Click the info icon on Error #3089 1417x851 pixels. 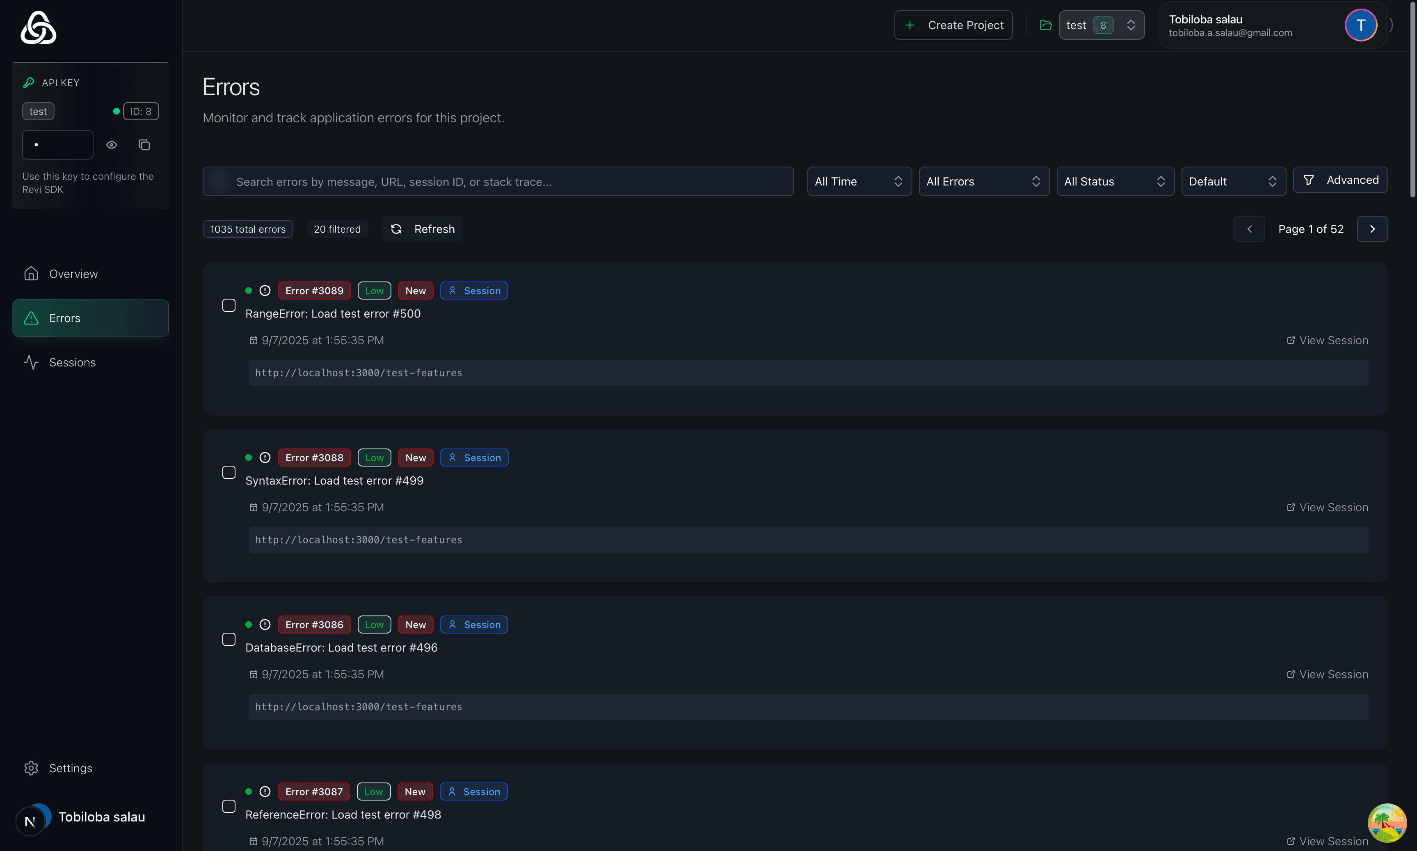265,290
